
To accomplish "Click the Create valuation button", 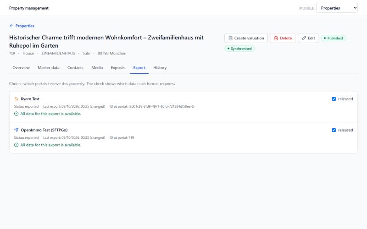I will coord(246,38).
